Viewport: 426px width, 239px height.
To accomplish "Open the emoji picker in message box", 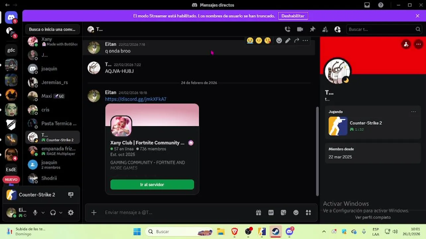I will tap(296, 212).
